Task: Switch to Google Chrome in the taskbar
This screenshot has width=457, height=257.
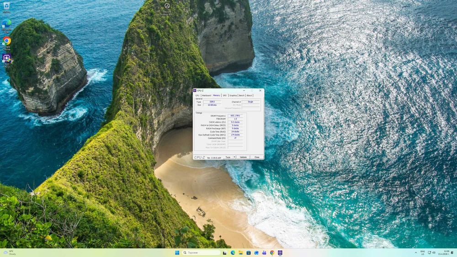Action: (272, 252)
